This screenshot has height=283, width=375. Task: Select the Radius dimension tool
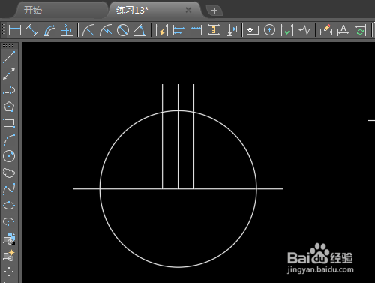pos(88,30)
